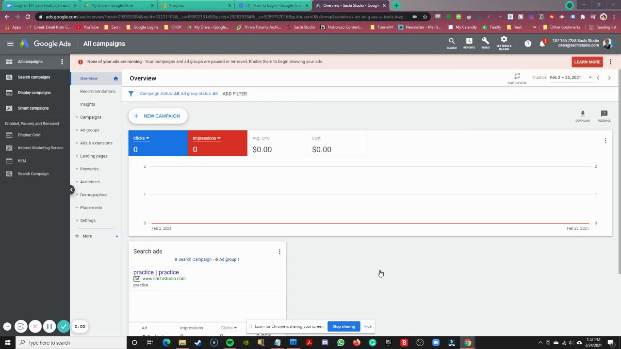Select Smart campaigns in sidebar
Viewport: 621px width, 349px height.
pyautogui.click(x=33, y=108)
